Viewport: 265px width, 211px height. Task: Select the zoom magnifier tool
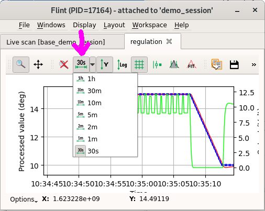21,64
